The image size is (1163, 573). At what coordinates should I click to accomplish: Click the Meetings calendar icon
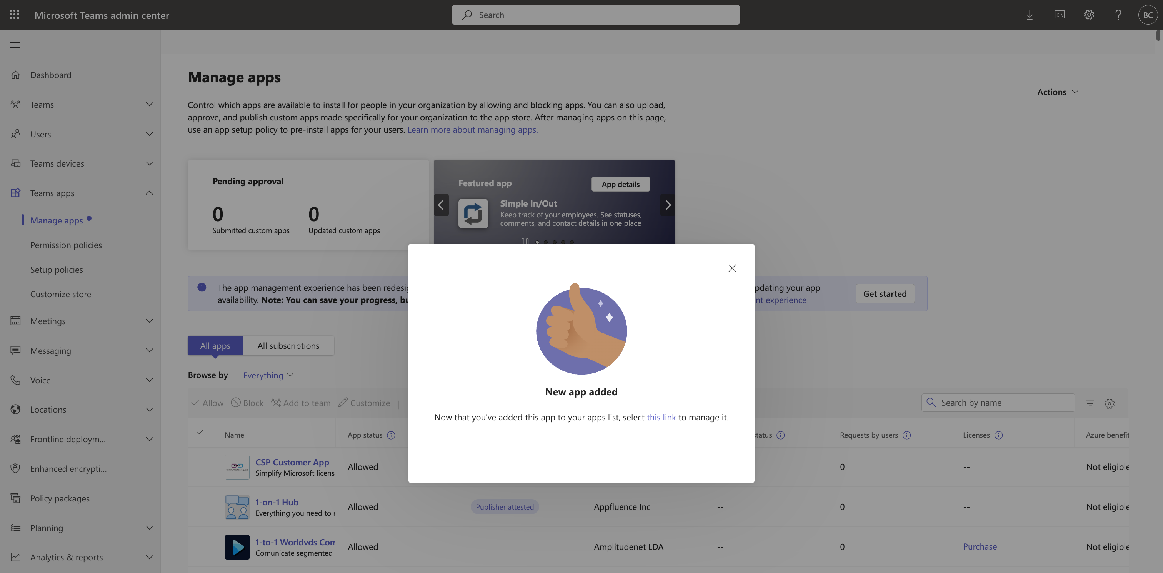(15, 321)
